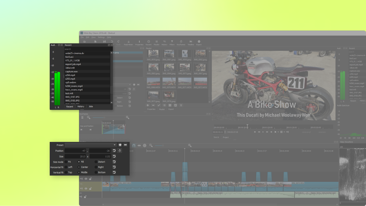Click the Save floppy icon in toolbar
This screenshot has height=206, width=366.
point(104,42)
